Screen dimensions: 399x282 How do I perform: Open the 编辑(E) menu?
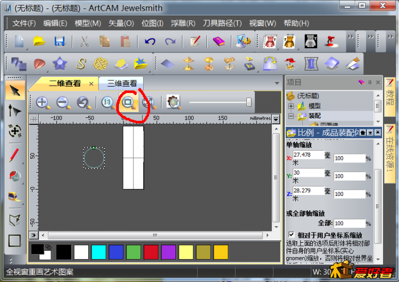(x=55, y=23)
